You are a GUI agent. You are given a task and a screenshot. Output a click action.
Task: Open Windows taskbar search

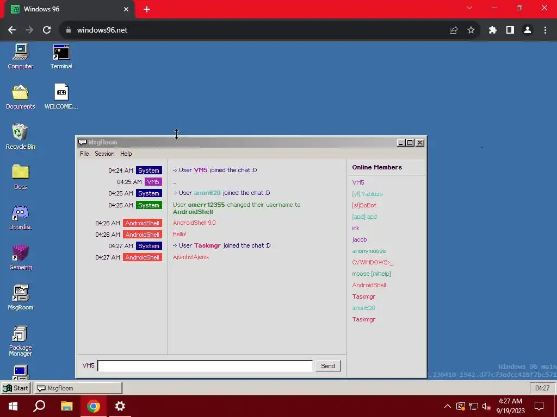coord(39,406)
